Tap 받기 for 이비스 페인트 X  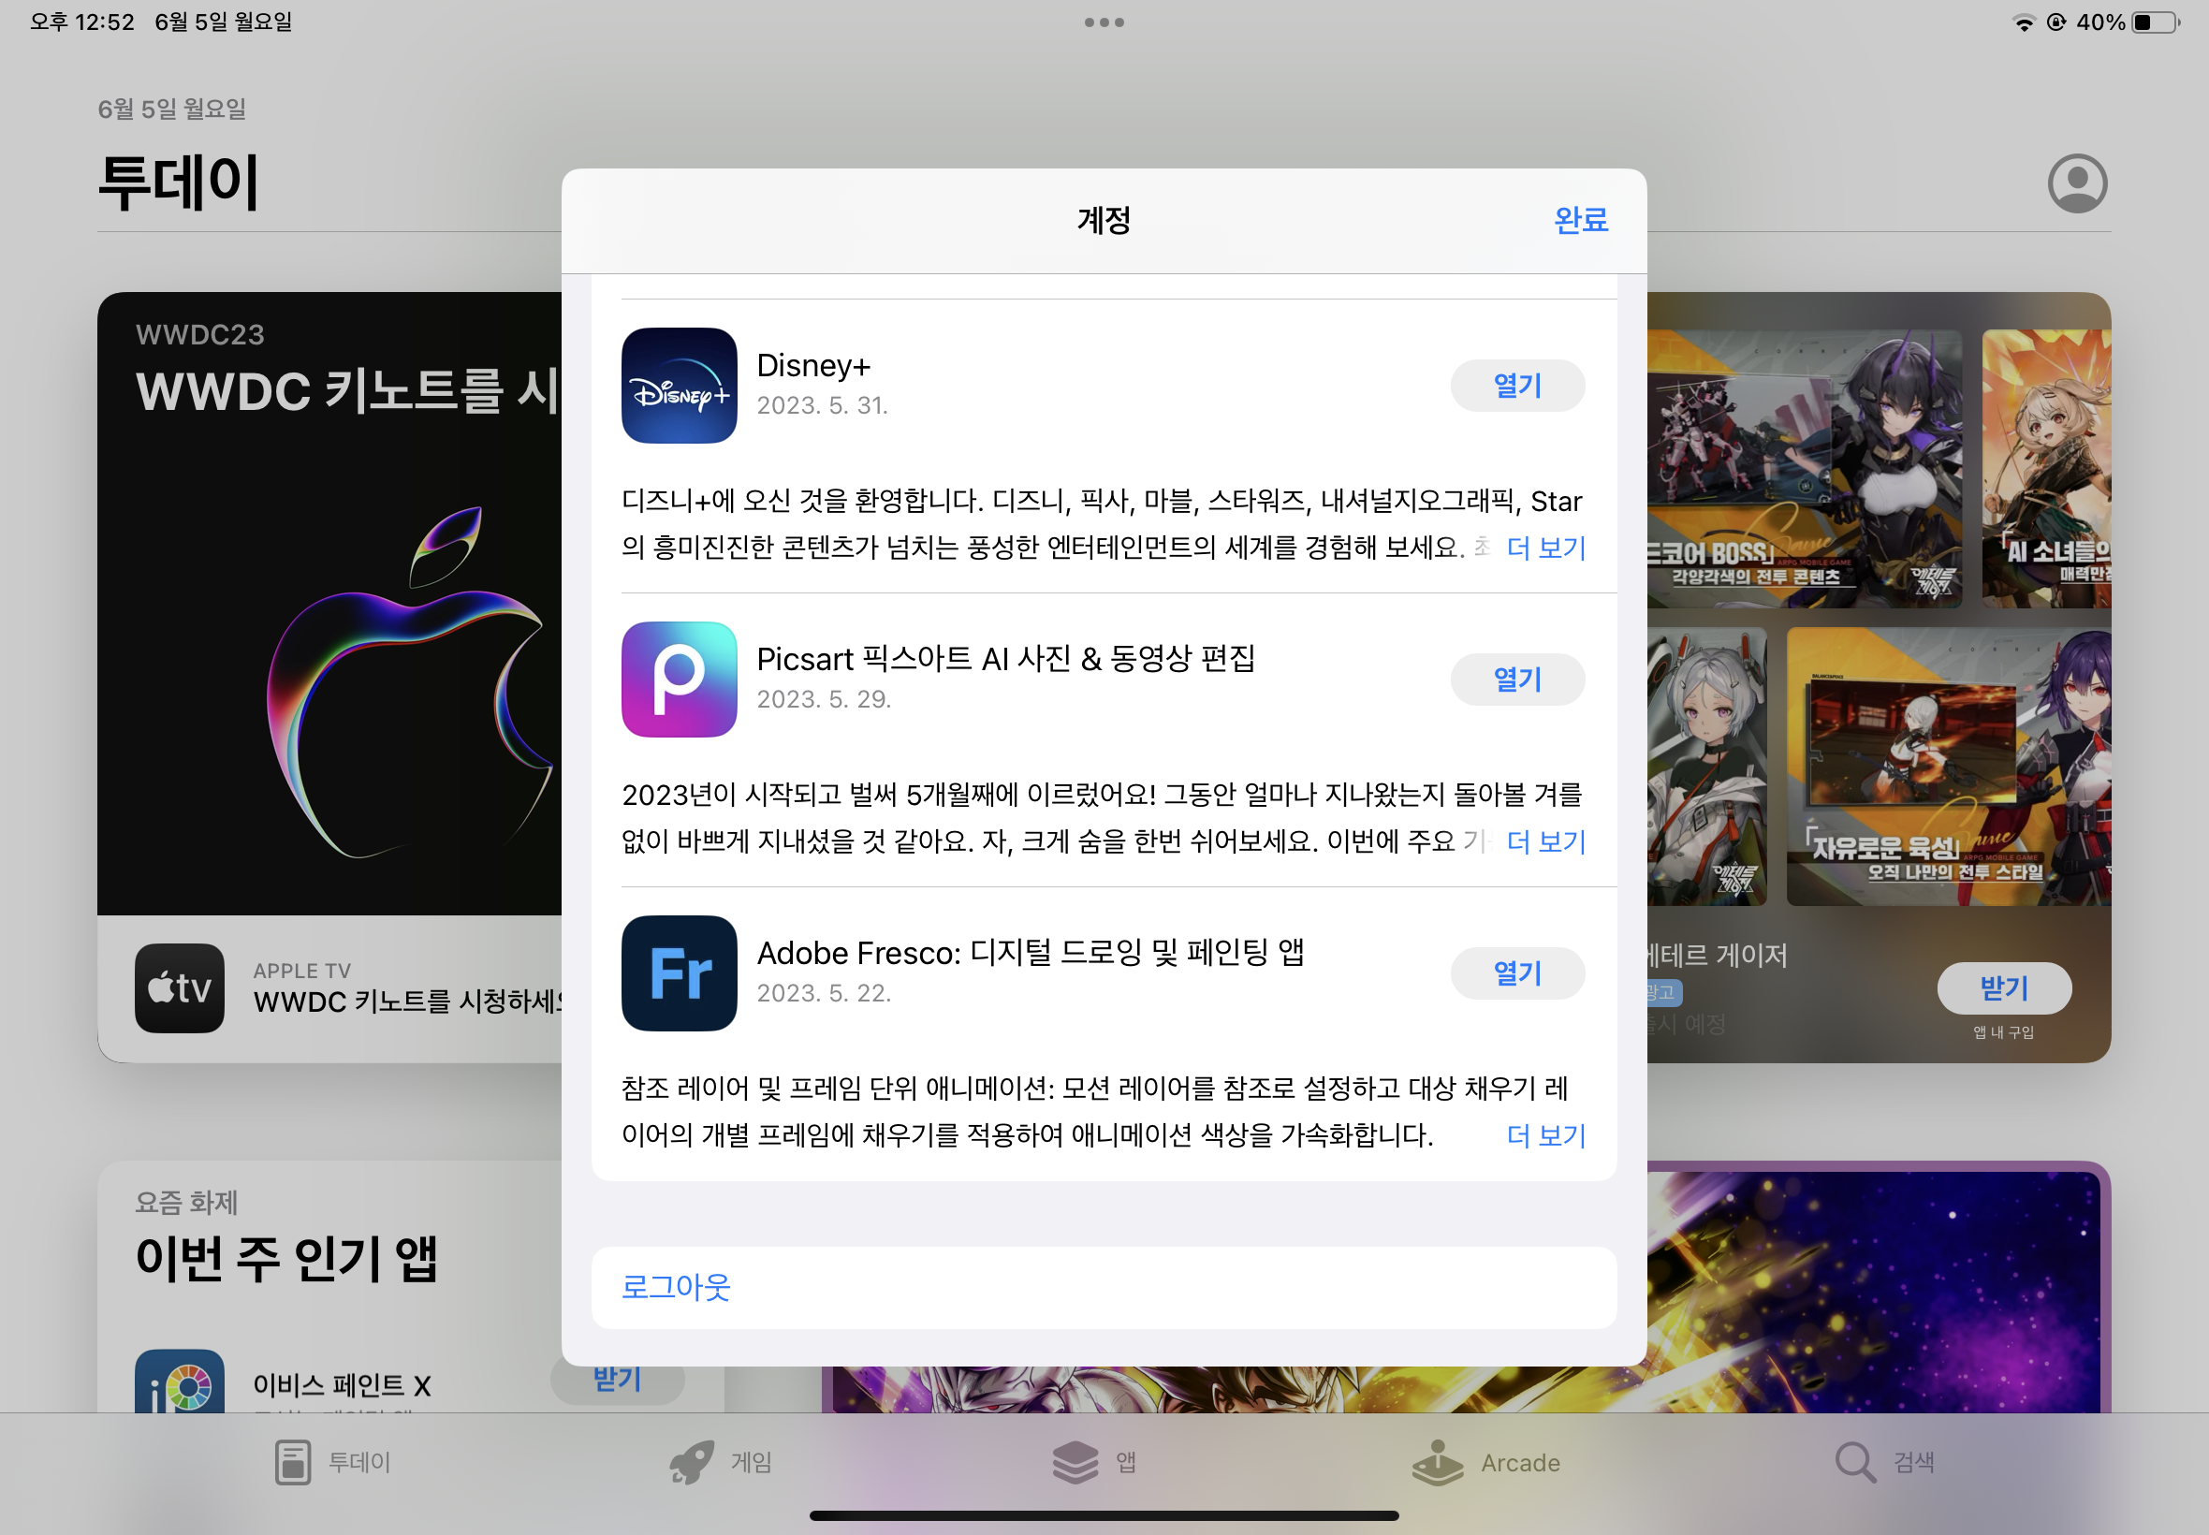[x=618, y=1381]
